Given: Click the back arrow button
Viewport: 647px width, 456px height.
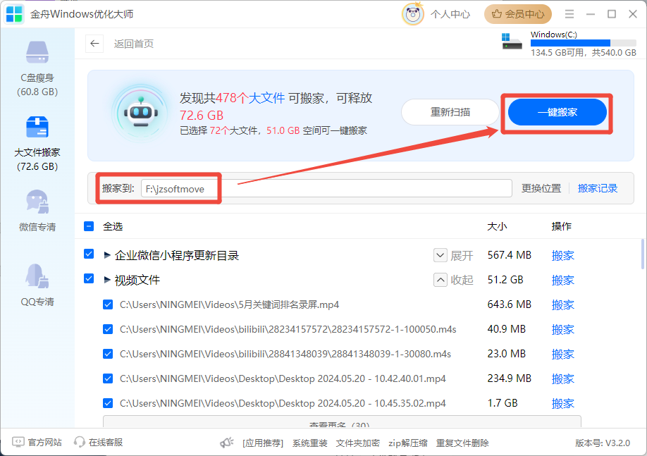Looking at the screenshot, I should [x=94, y=44].
